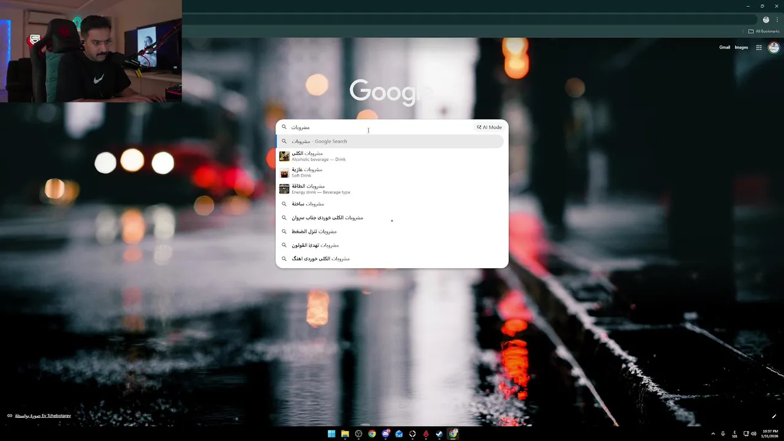The width and height of the screenshot is (784, 441).
Task: Open Discord from taskbar
Action: point(385,434)
